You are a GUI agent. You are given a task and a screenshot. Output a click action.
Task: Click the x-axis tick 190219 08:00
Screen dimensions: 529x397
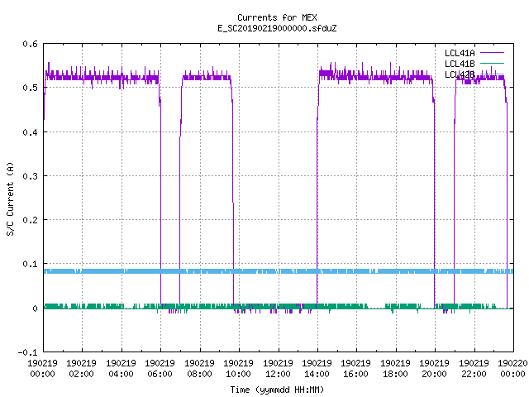click(x=199, y=368)
